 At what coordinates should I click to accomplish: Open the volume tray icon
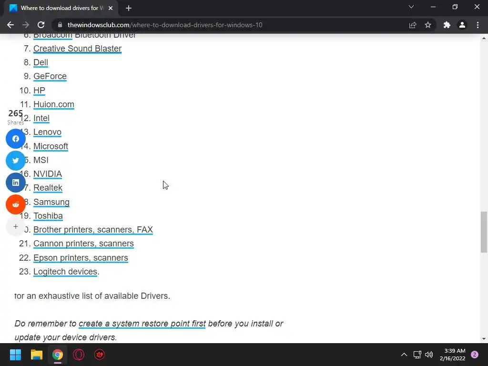[x=429, y=355]
